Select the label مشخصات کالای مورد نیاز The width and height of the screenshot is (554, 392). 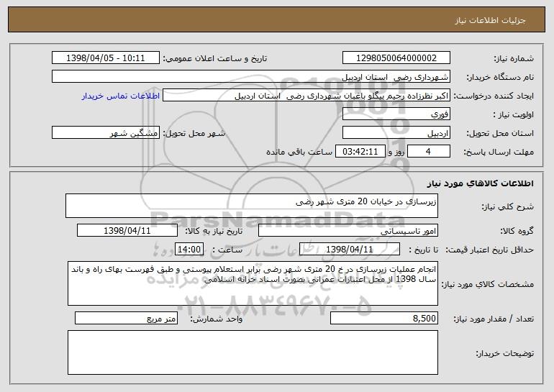pos(488,284)
